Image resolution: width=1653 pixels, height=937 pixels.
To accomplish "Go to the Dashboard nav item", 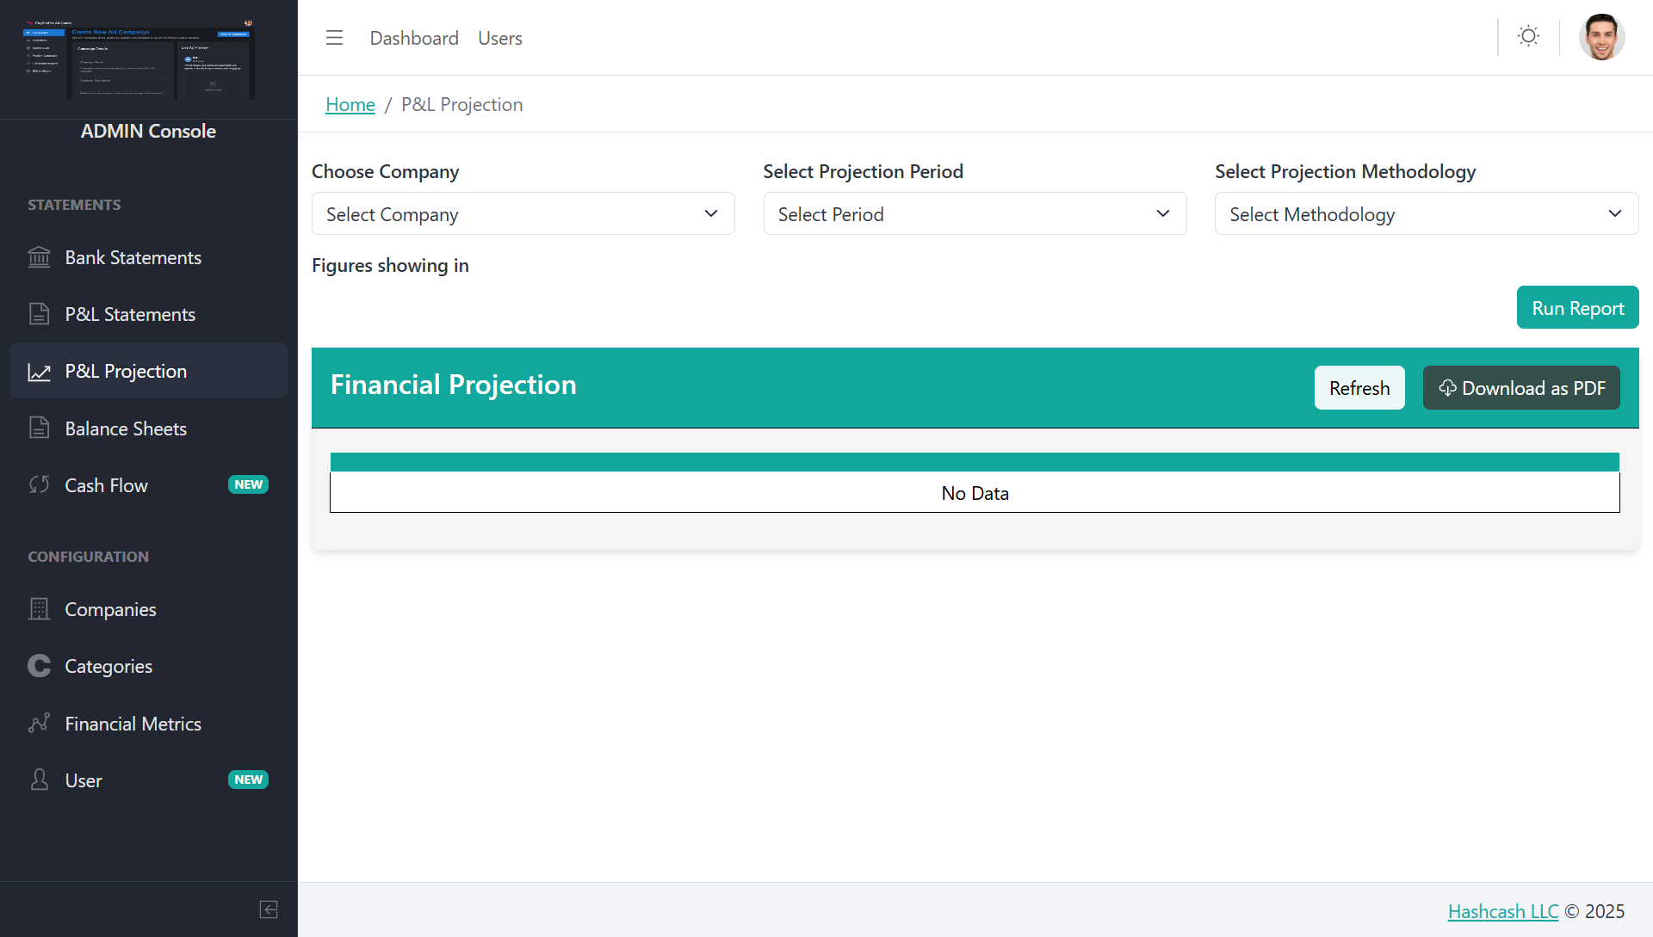I will click(414, 38).
